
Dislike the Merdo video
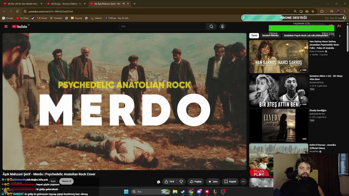pyautogui.click(x=181, y=182)
